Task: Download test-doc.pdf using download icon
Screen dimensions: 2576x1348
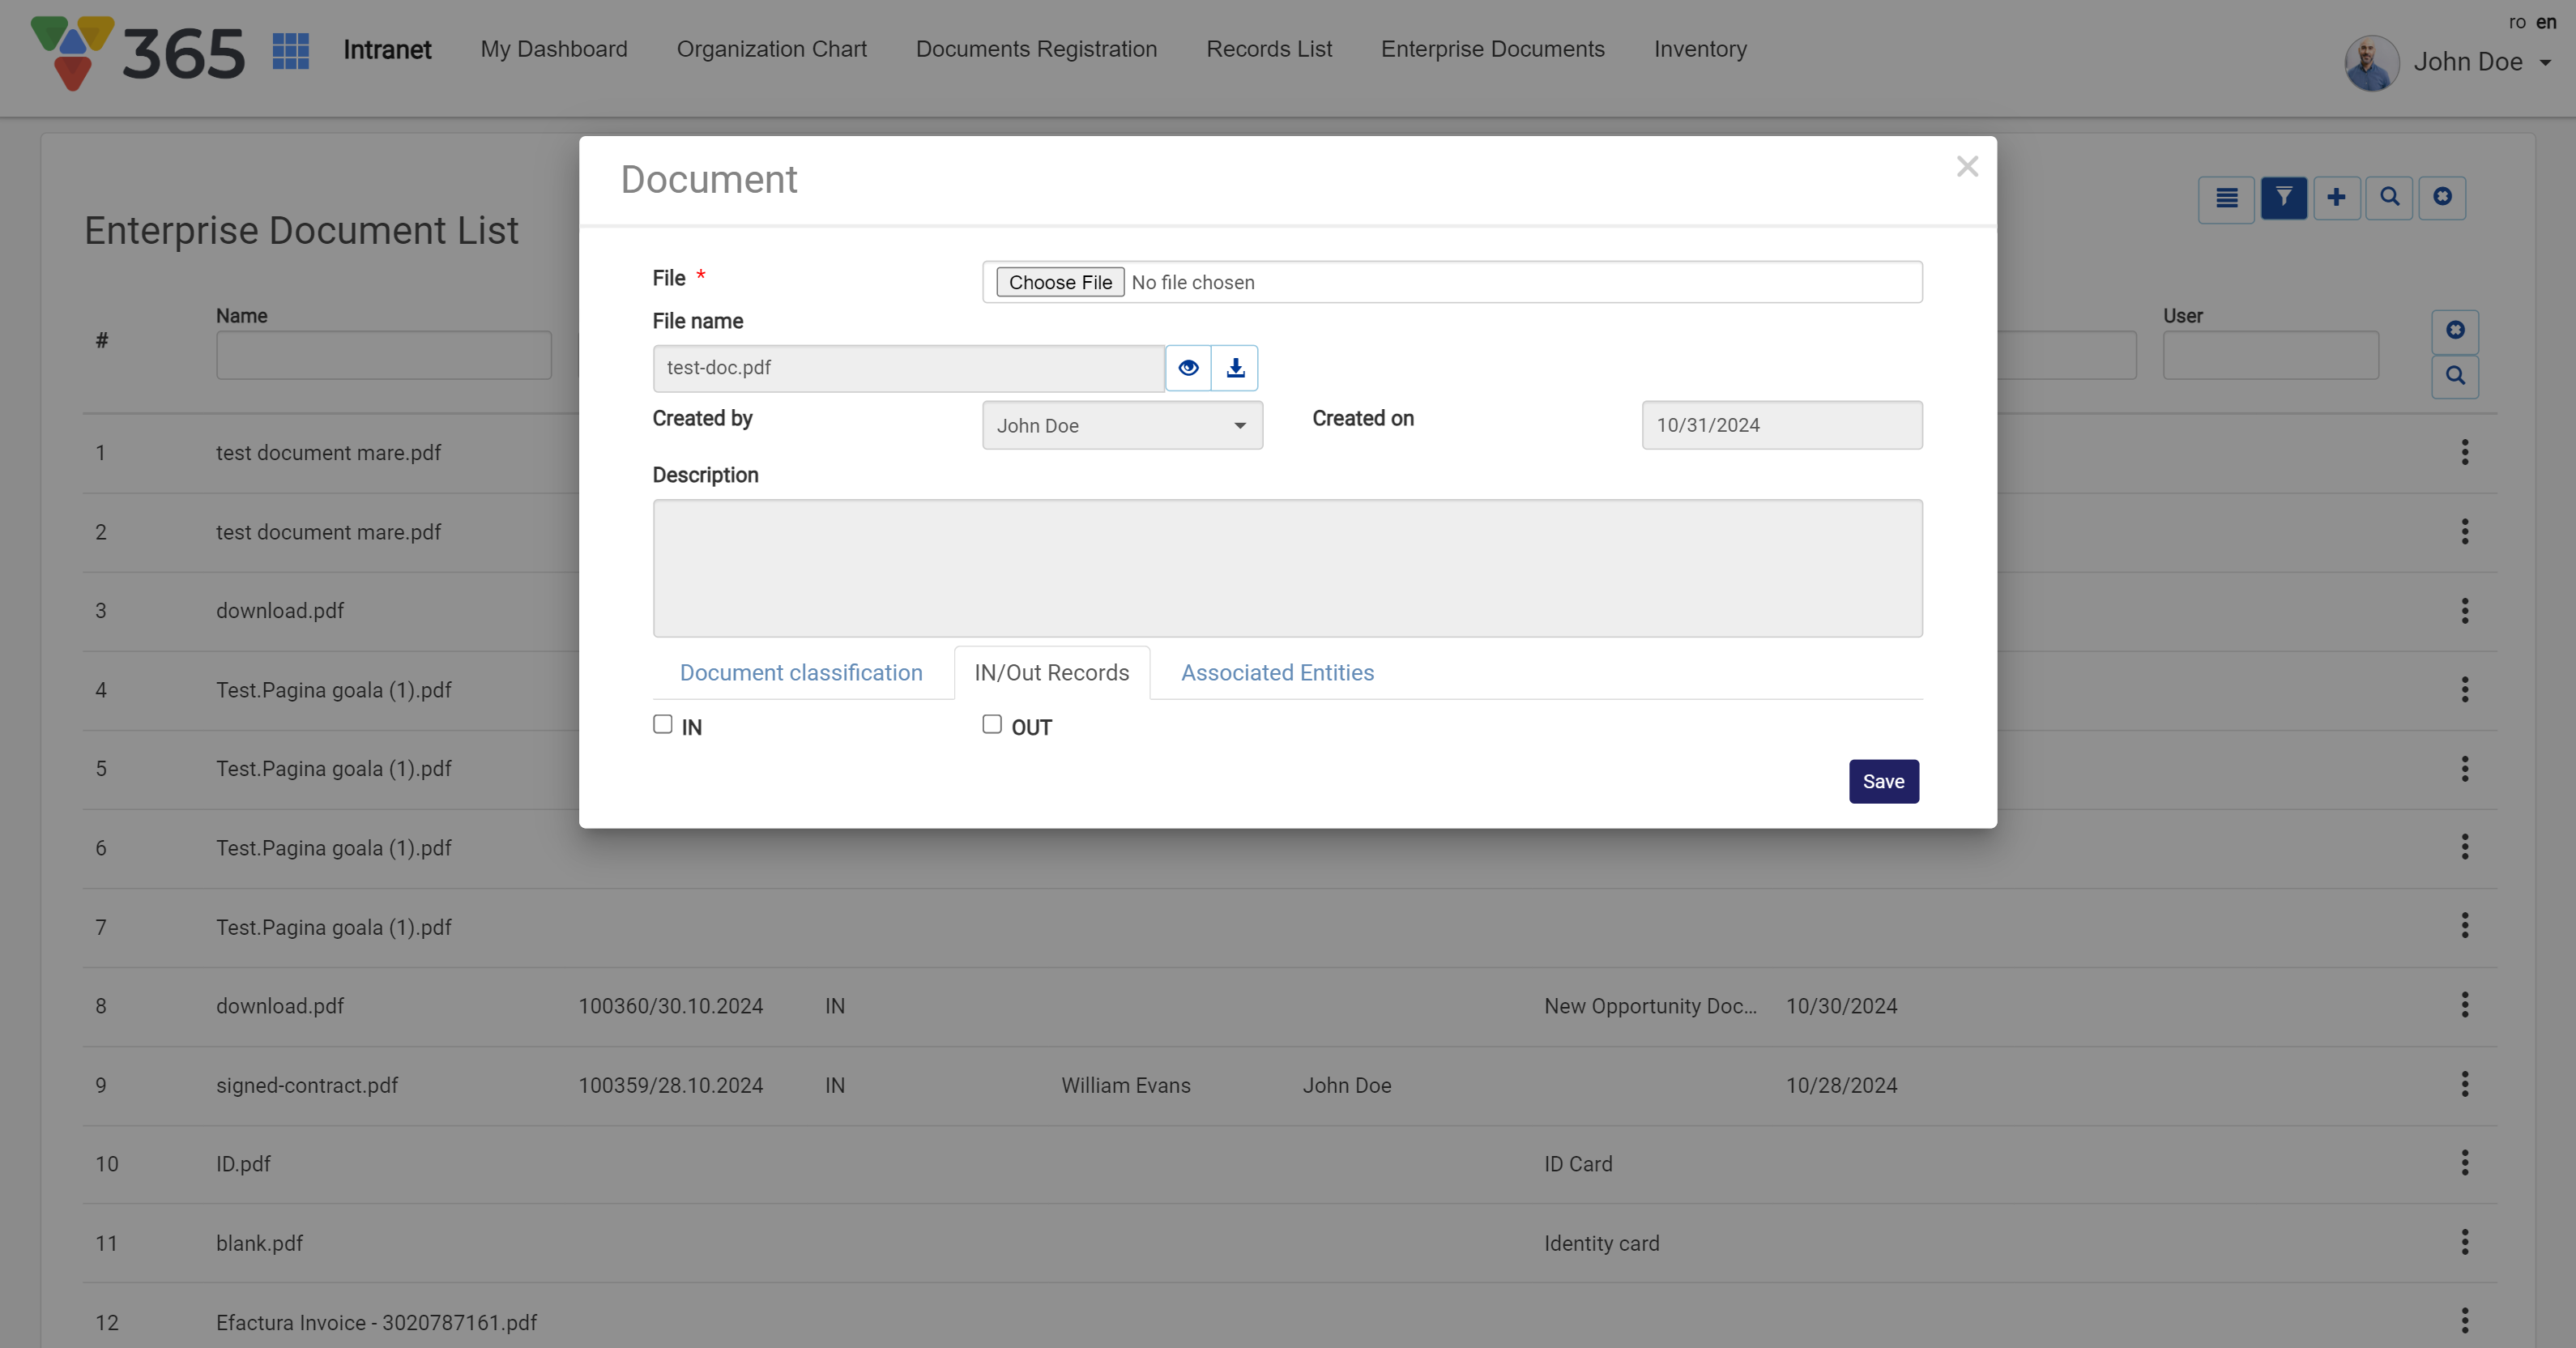Action: coord(1235,368)
